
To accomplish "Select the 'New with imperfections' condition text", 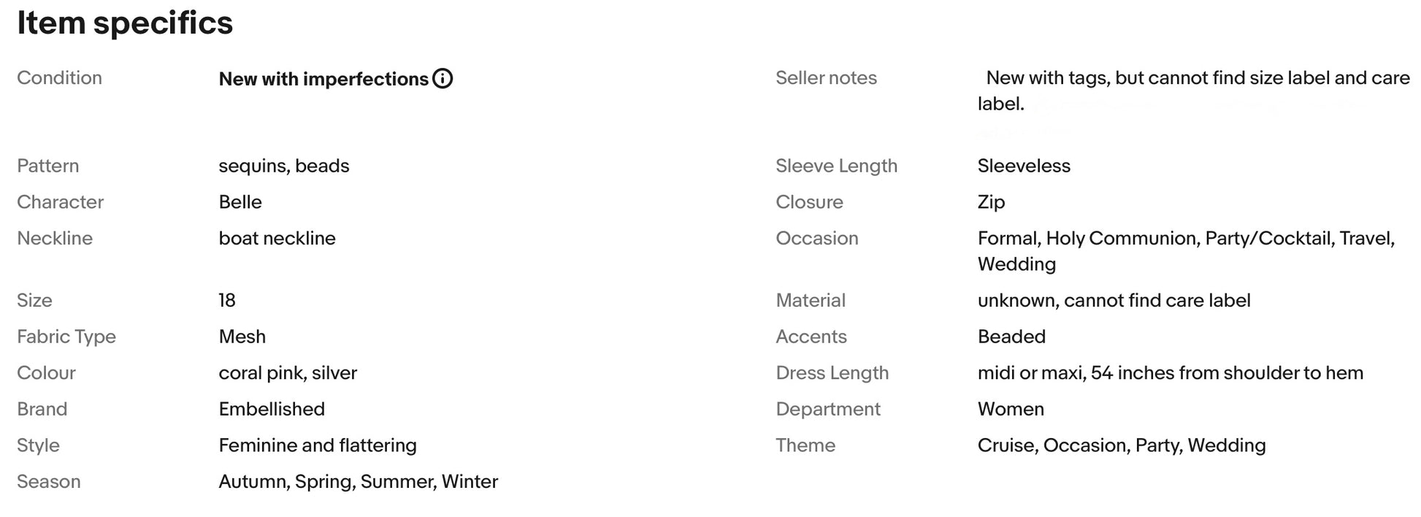I will point(323,79).
